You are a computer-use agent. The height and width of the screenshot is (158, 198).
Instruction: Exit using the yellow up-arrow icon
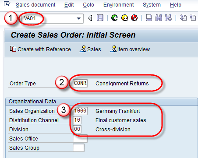[x=124, y=18]
